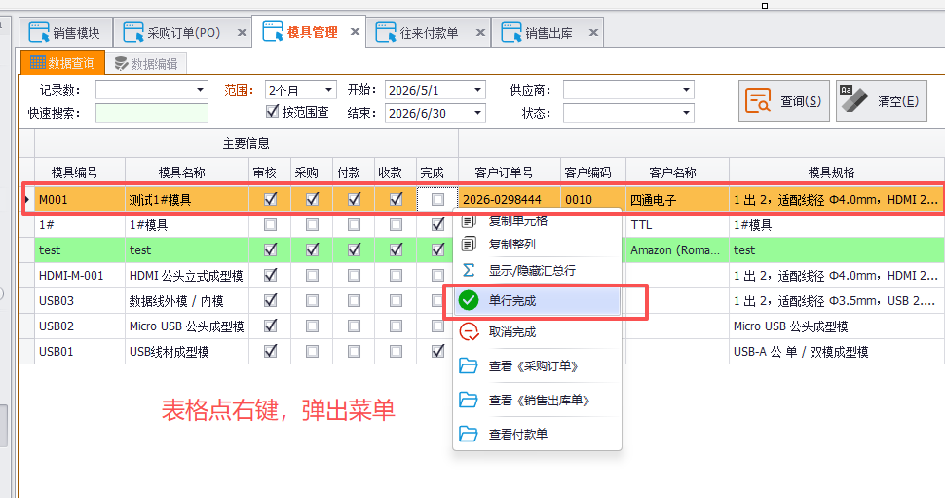The height and width of the screenshot is (498, 945).
Task: Click the 模具管理 tab icon
Action: click(x=273, y=31)
